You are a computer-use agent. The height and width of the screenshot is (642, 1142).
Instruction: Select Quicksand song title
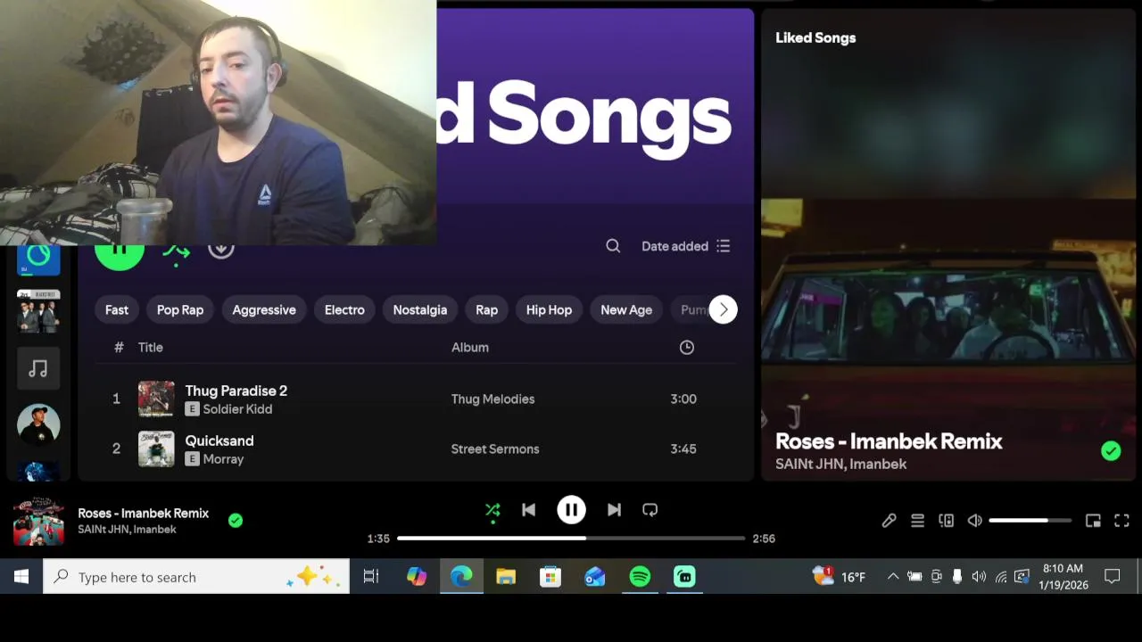tap(219, 440)
